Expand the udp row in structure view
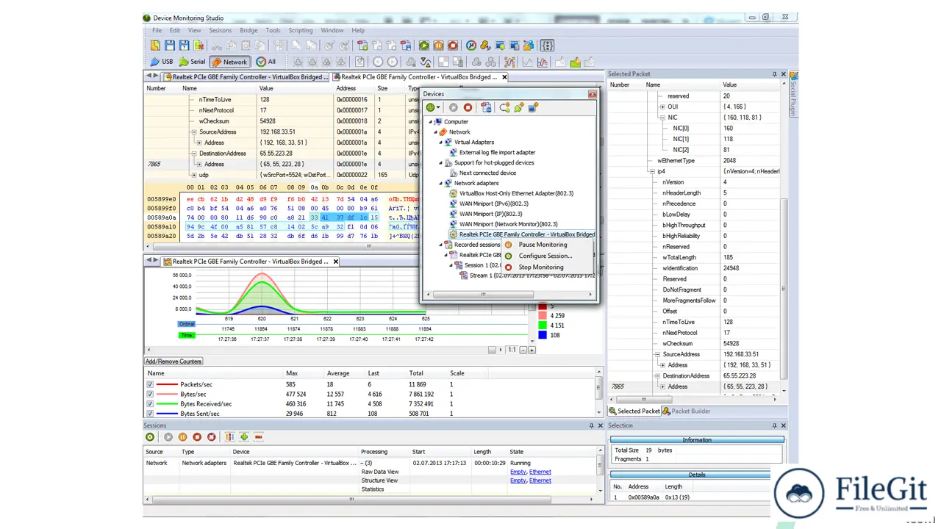The height and width of the screenshot is (529, 941). 194,175
